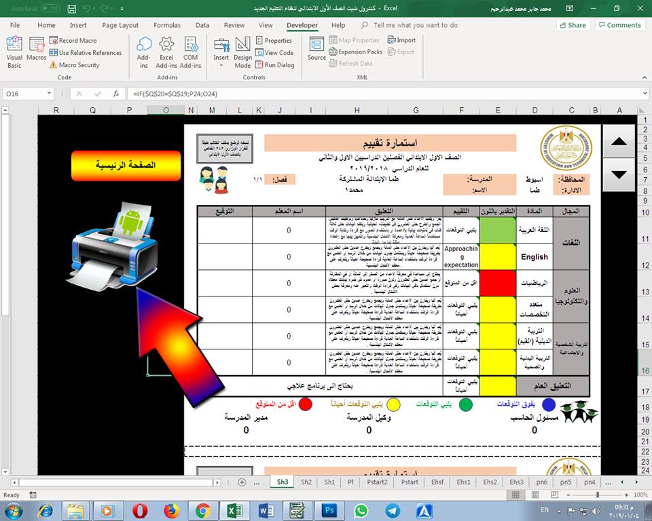
Task: Open Google Chrome from the taskbar
Action: (x=203, y=511)
